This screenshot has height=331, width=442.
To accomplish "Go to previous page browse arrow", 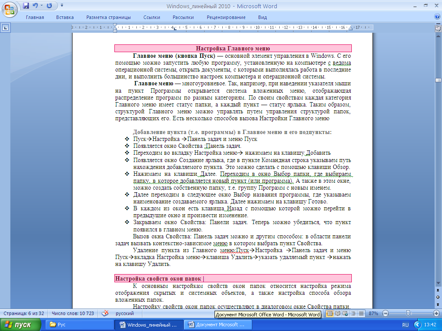I will point(438,290).
